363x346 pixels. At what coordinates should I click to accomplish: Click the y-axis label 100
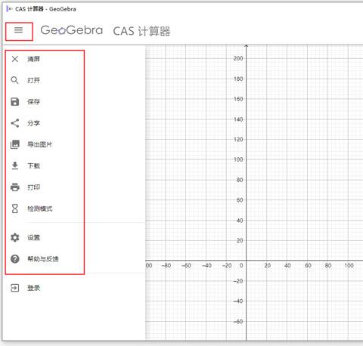click(238, 159)
